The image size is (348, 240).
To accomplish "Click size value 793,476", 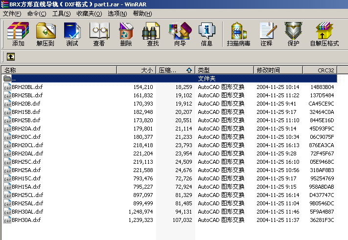I will [x=143, y=178].
